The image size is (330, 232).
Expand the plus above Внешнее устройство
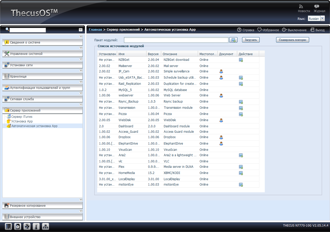(81, 211)
